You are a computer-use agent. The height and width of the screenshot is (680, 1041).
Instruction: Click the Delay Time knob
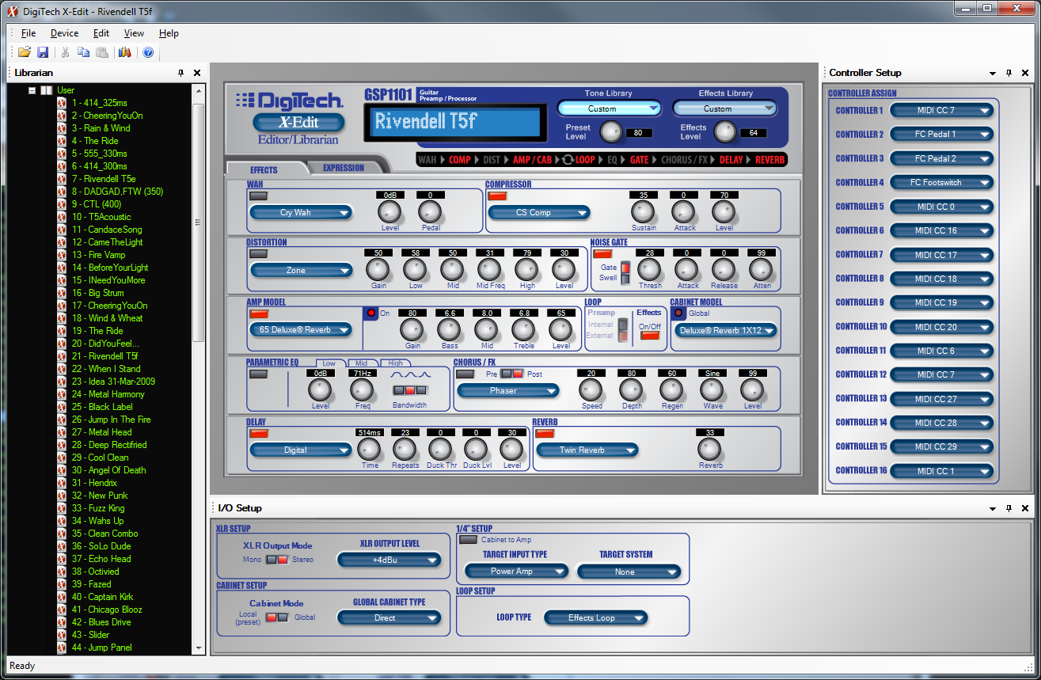point(369,450)
